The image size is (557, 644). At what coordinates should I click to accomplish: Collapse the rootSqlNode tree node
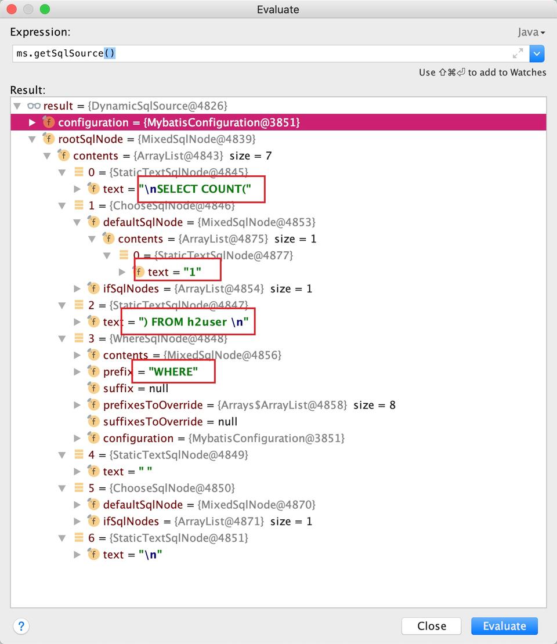coord(32,139)
